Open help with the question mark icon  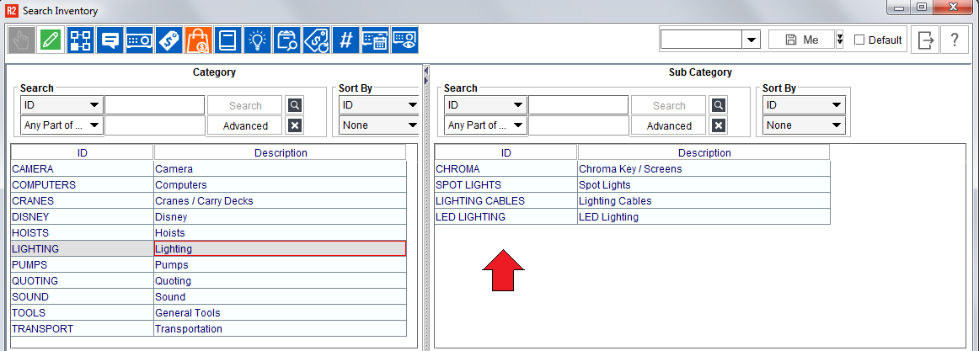click(x=954, y=40)
